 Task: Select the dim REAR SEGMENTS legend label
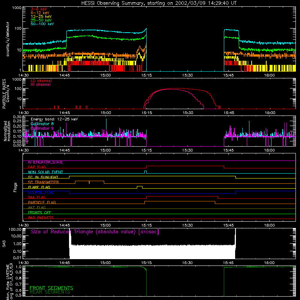pyautogui.click(x=50, y=292)
